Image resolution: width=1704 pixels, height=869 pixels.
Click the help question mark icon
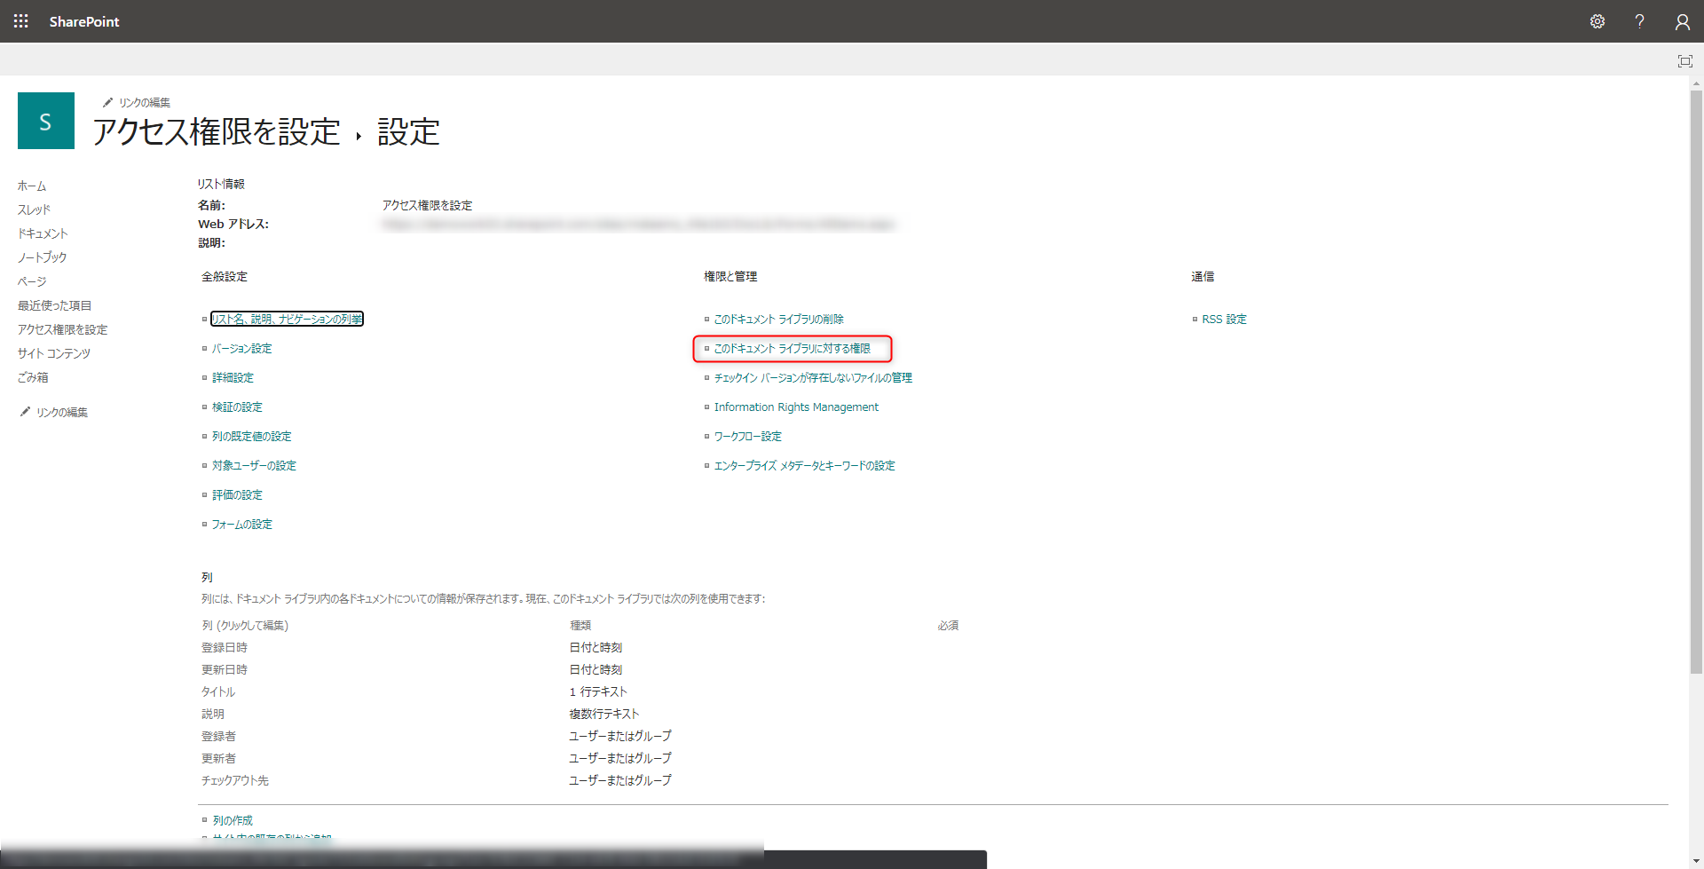click(1639, 21)
